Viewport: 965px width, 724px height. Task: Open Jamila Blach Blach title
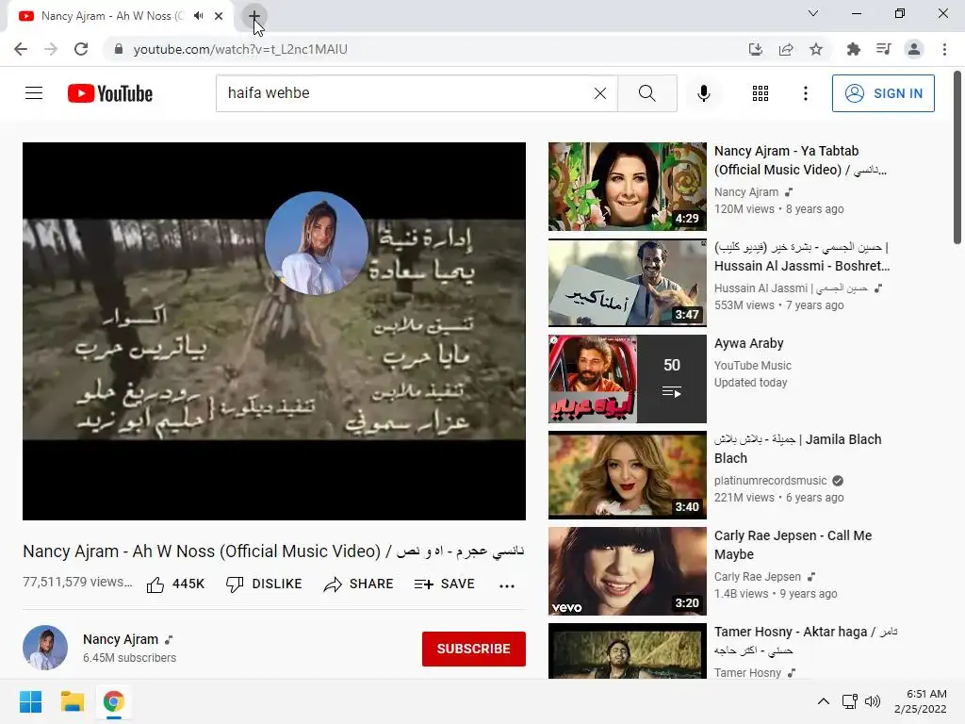coord(797,449)
